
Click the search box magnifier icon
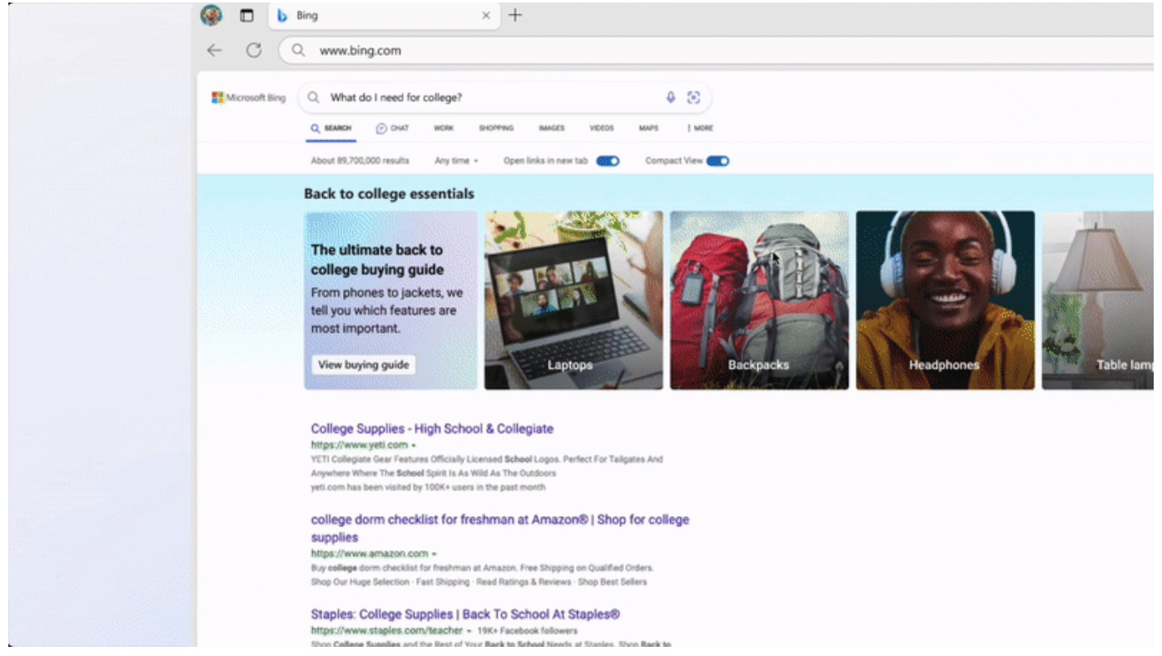314,97
